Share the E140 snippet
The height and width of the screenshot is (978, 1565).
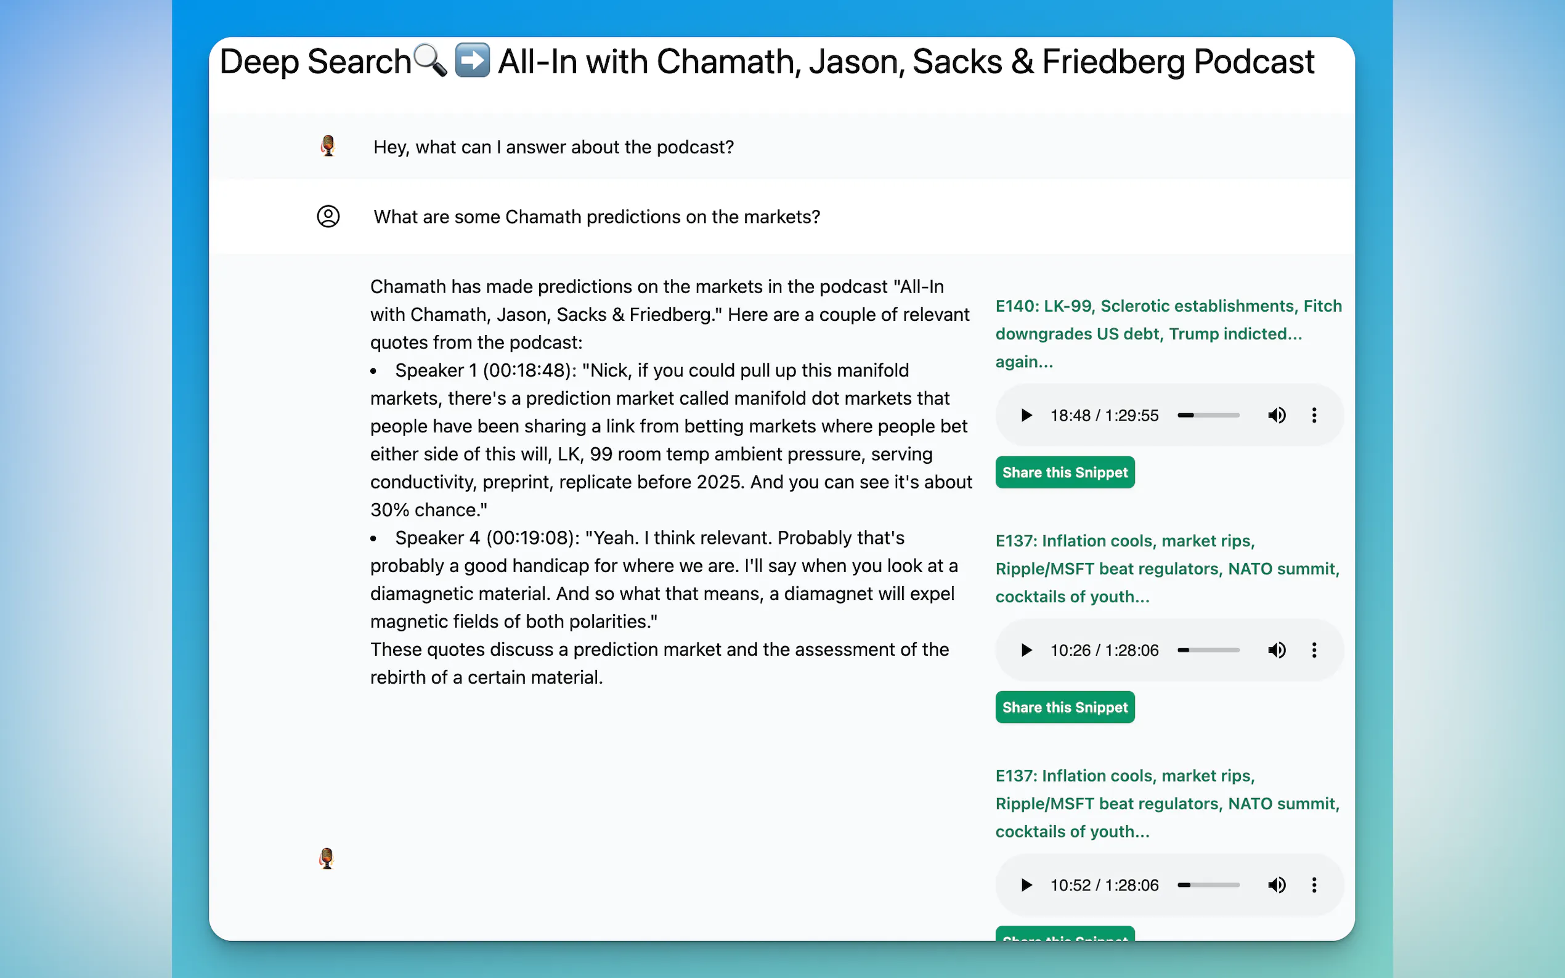click(1064, 473)
